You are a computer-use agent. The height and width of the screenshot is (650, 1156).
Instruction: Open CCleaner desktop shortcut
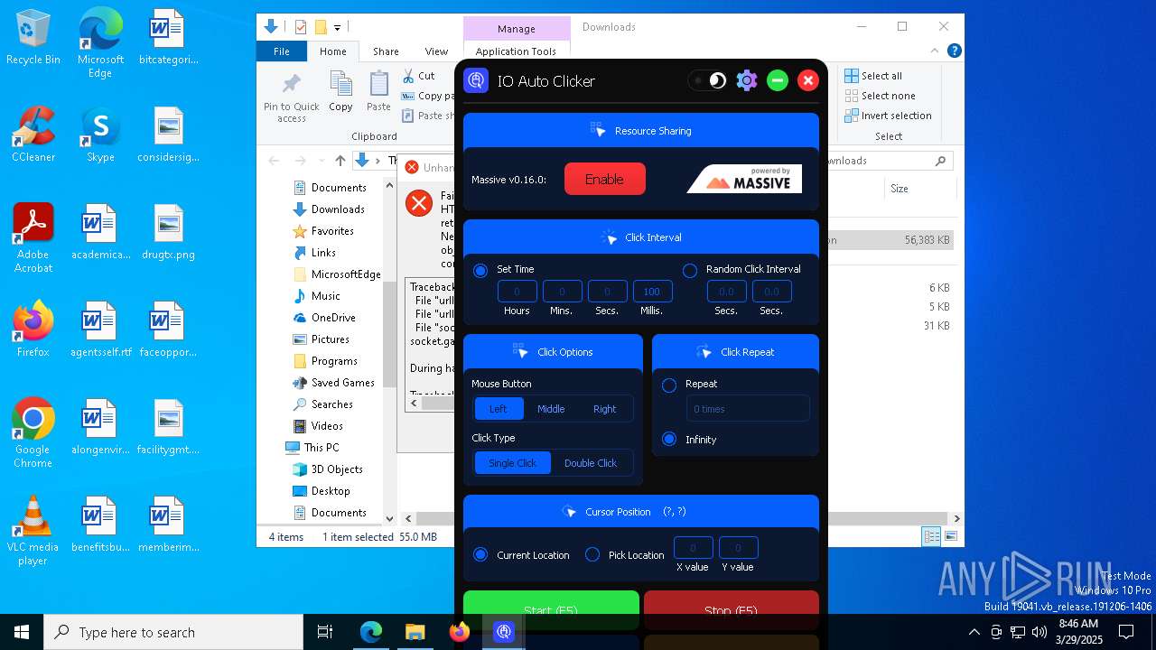coord(33,134)
